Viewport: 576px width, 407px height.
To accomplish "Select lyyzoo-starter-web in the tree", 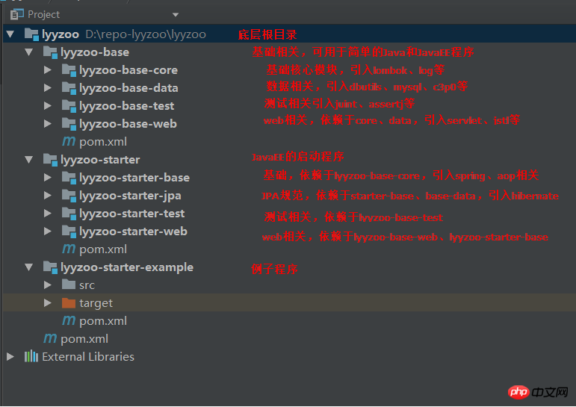I will [x=133, y=232].
